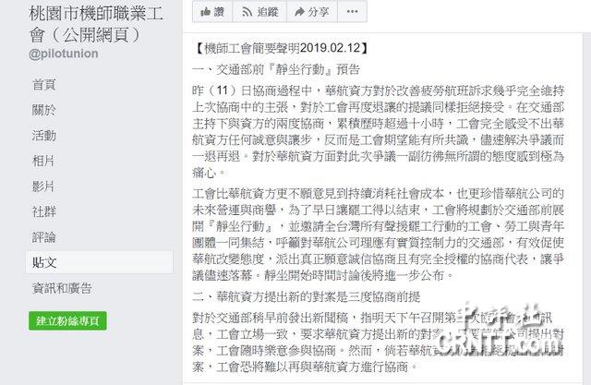Open the three-dots more options menu
This screenshot has height=385, width=591.
353,11
